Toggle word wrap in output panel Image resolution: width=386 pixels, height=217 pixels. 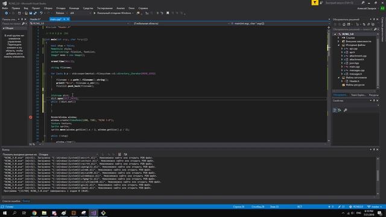125,154
